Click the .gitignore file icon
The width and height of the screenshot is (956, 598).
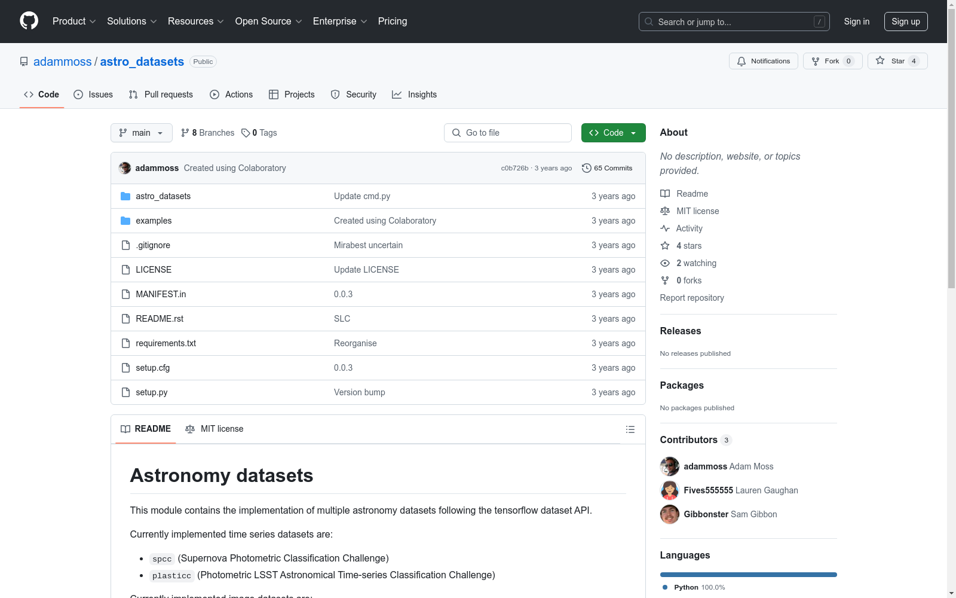125,245
